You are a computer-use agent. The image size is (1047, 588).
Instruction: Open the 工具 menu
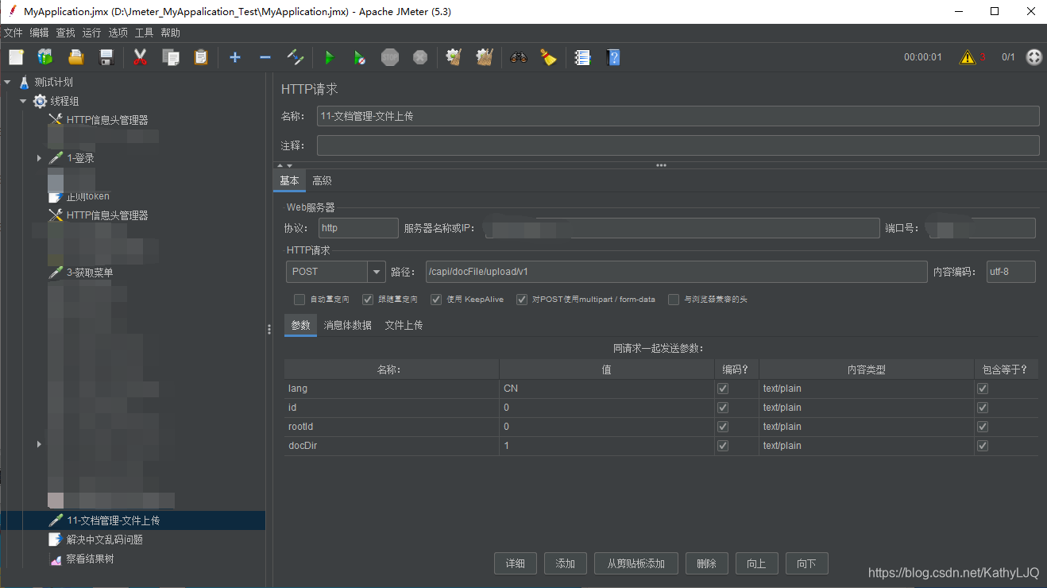pos(144,33)
